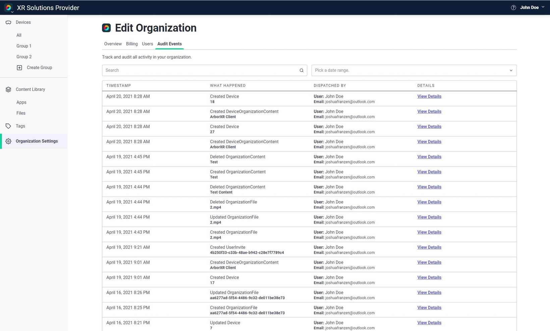Click the Create Group plus icon
This screenshot has height=331, width=550.
[19, 68]
